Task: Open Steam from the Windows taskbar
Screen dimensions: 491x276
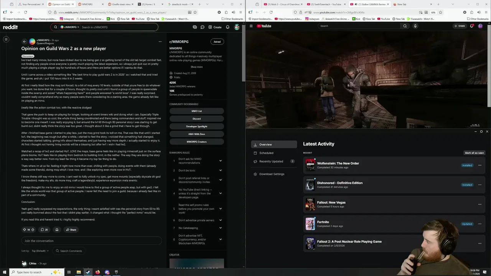Action: pos(88,272)
